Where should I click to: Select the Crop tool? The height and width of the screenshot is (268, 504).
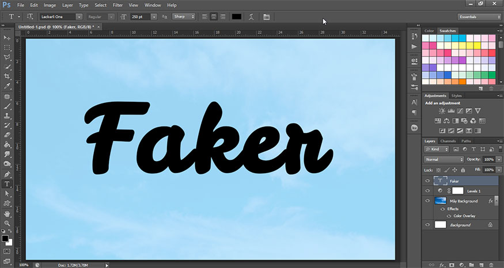tap(7, 76)
